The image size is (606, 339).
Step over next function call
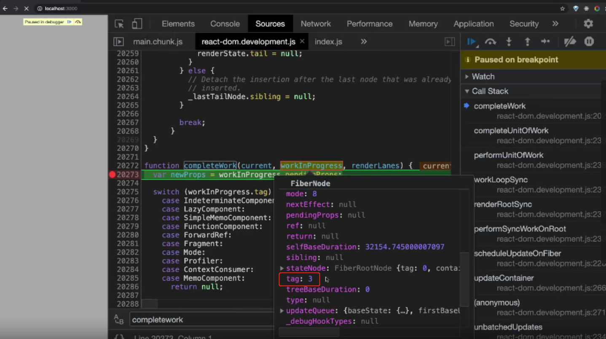tap(491, 42)
